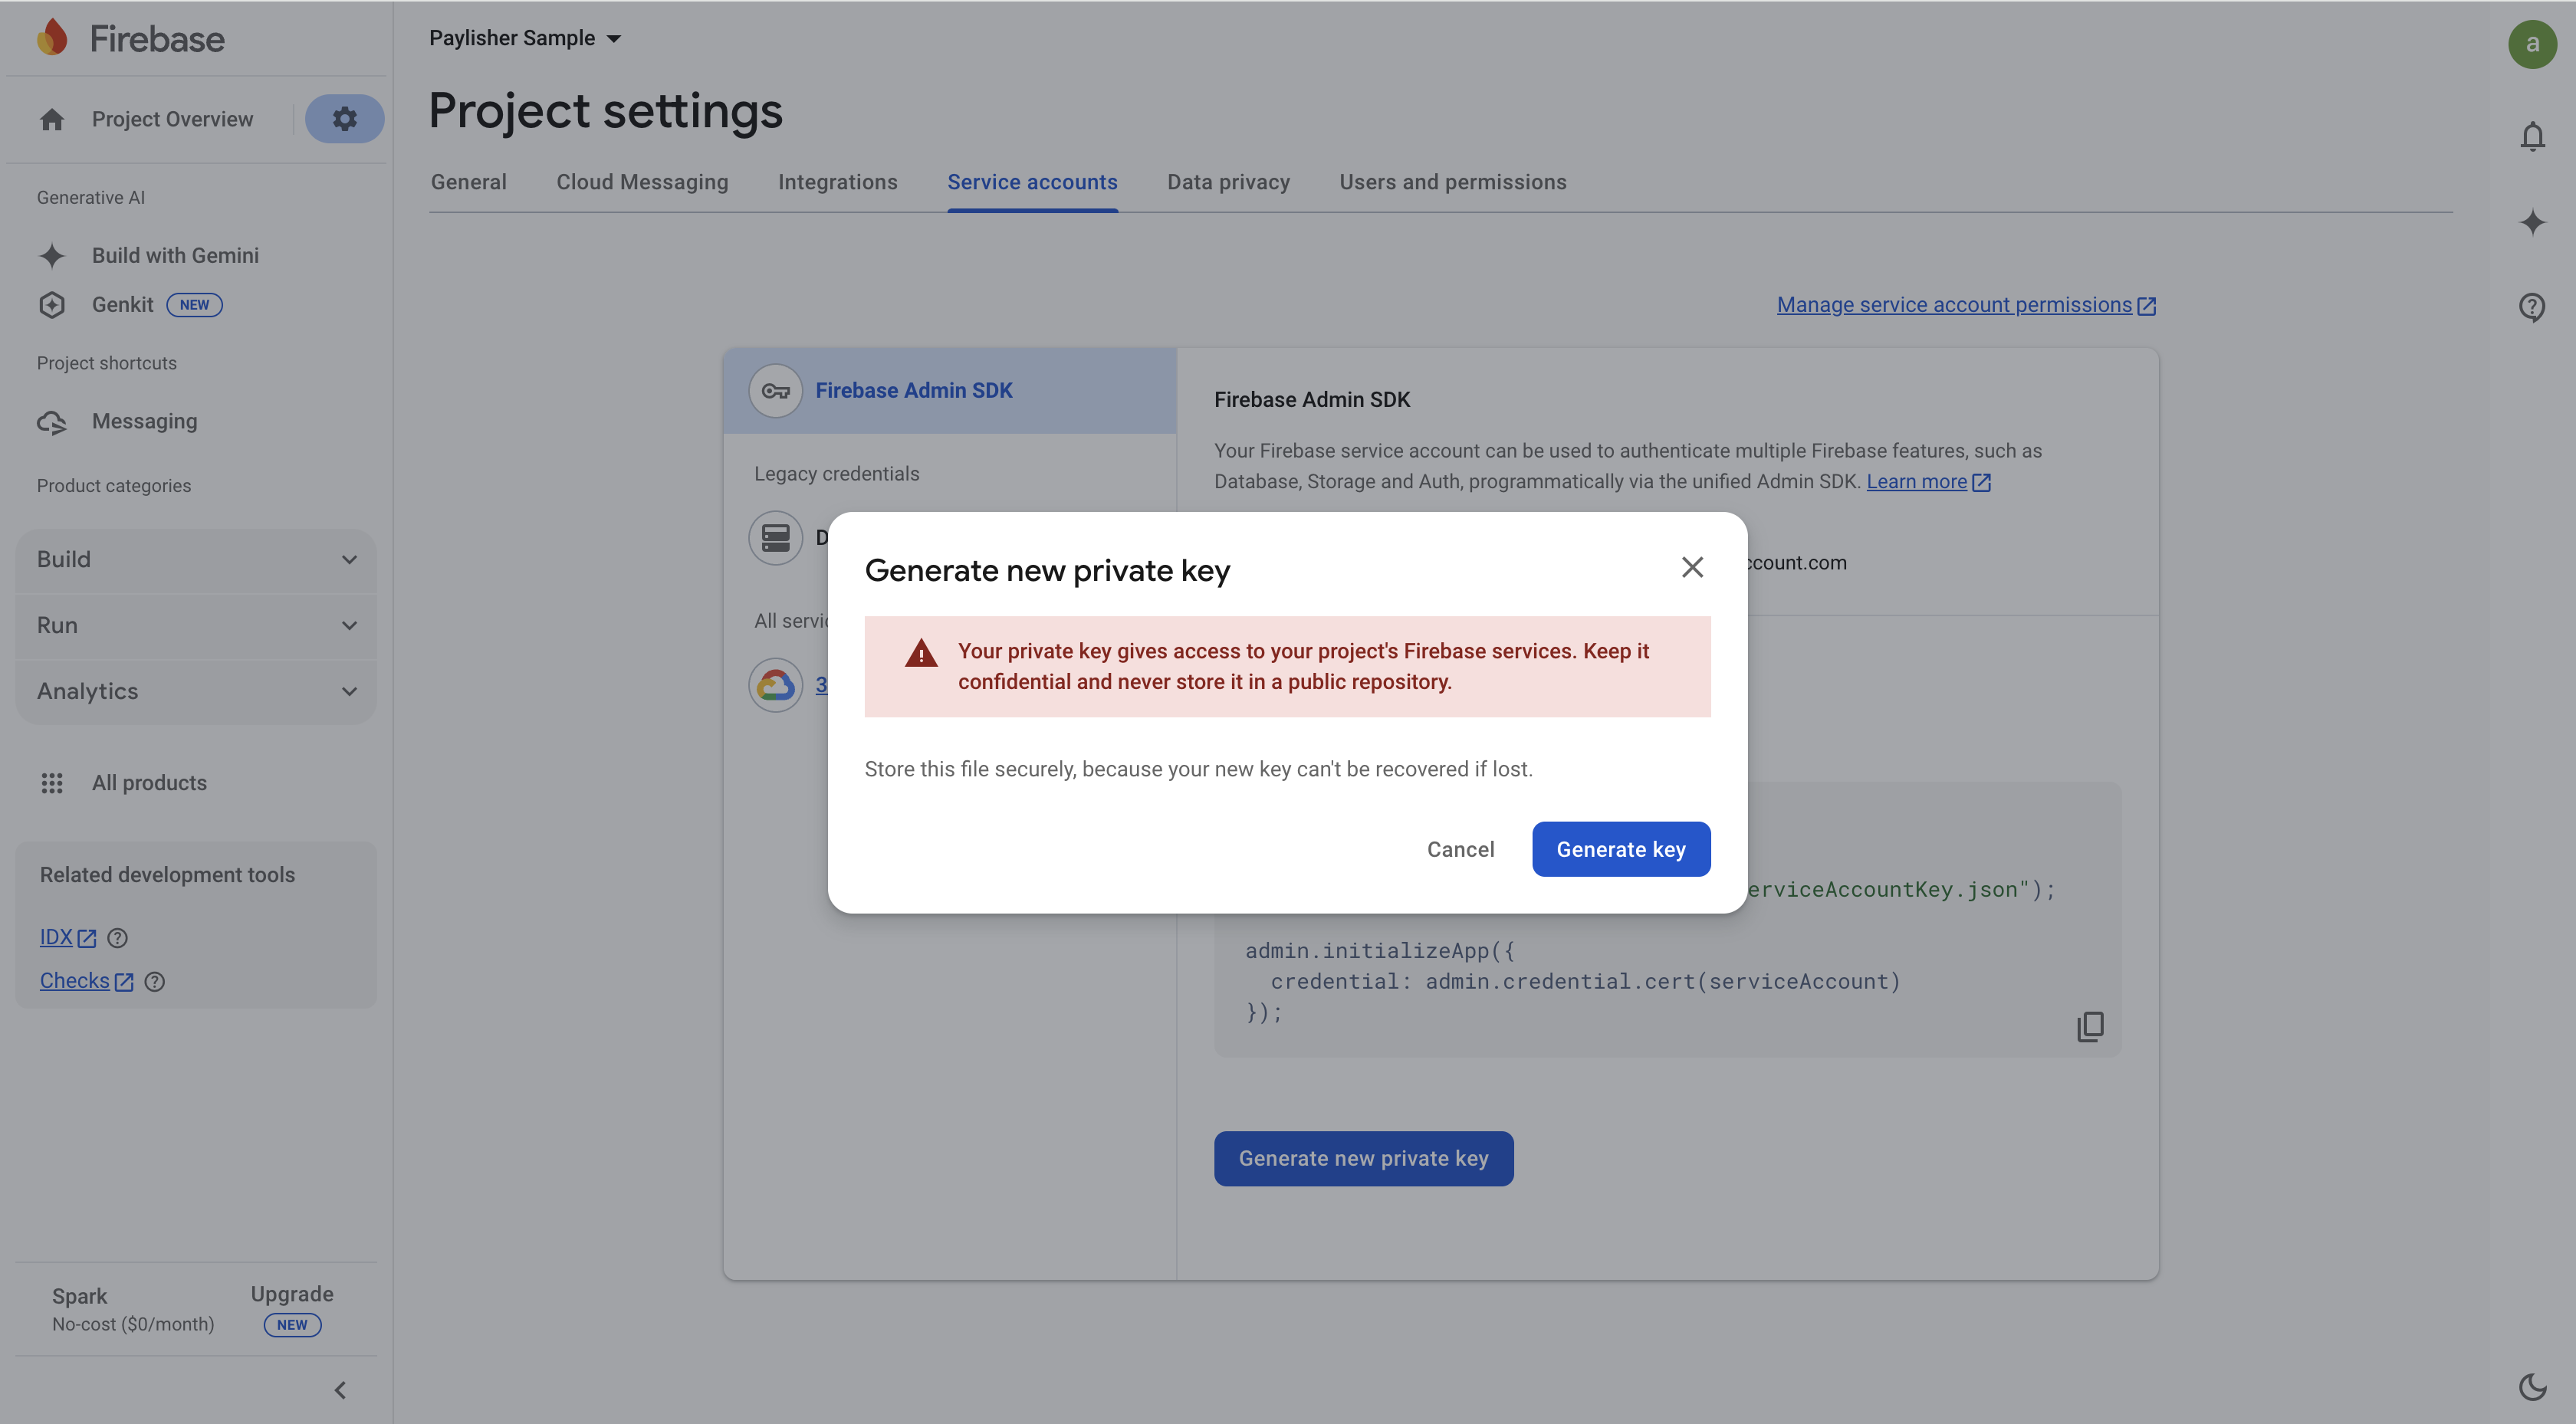This screenshot has width=2576, height=1424.
Task: Select the Service accounts tab
Action: [x=1032, y=182]
